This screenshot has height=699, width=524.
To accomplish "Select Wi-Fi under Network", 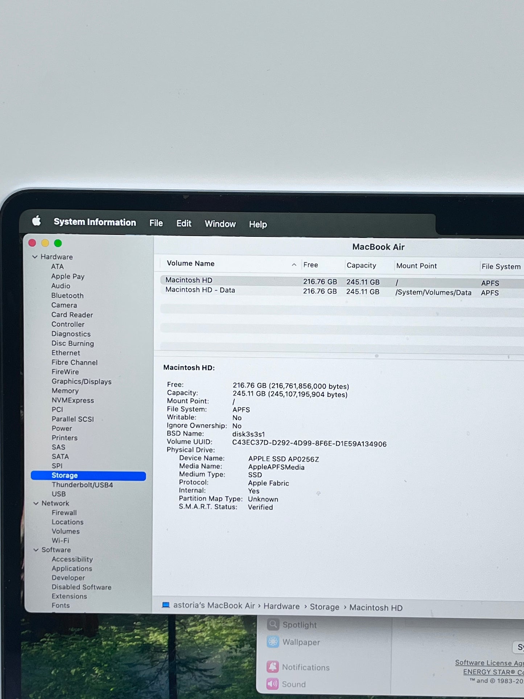I will [x=60, y=540].
